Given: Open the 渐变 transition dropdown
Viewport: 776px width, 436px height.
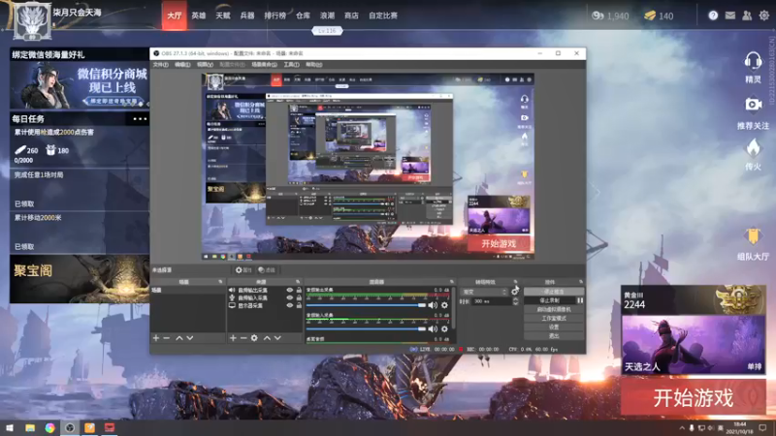Looking at the screenshot, I should tap(484, 292).
